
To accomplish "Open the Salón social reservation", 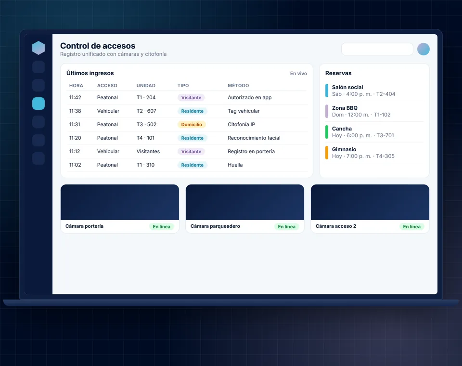I will tap(374, 91).
